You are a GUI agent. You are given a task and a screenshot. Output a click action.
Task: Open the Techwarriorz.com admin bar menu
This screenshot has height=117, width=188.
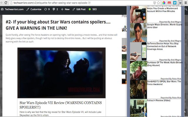tap(12, 9)
